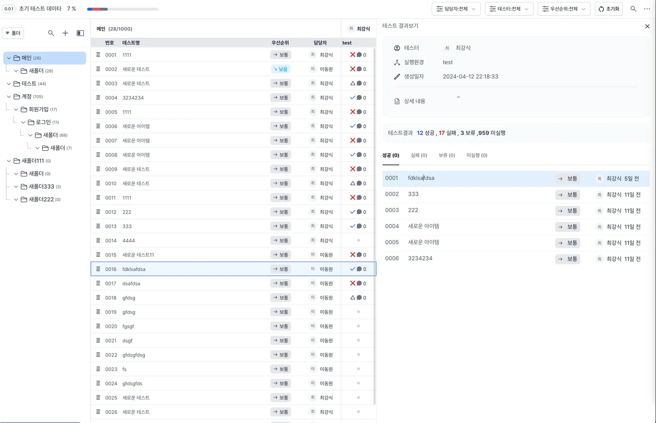Click assignee 이동원 on row 0021
Image resolution: width=656 pixels, height=423 pixels.
click(326, 340)
